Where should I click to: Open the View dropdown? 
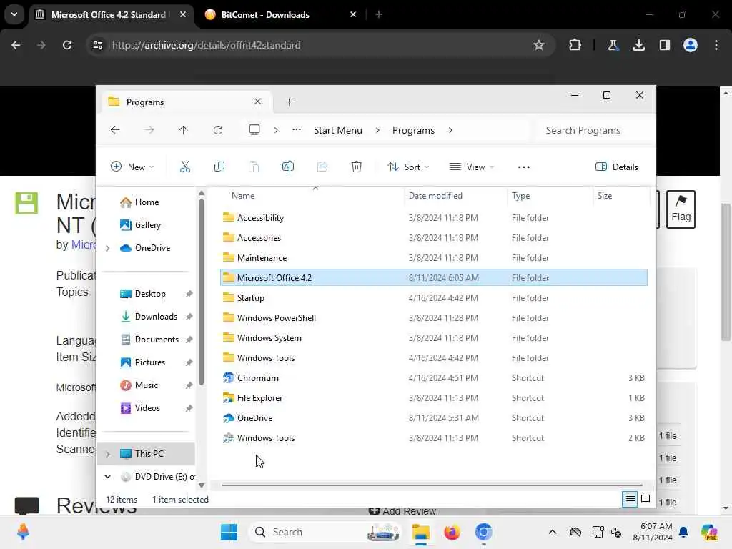coord(472,167)
